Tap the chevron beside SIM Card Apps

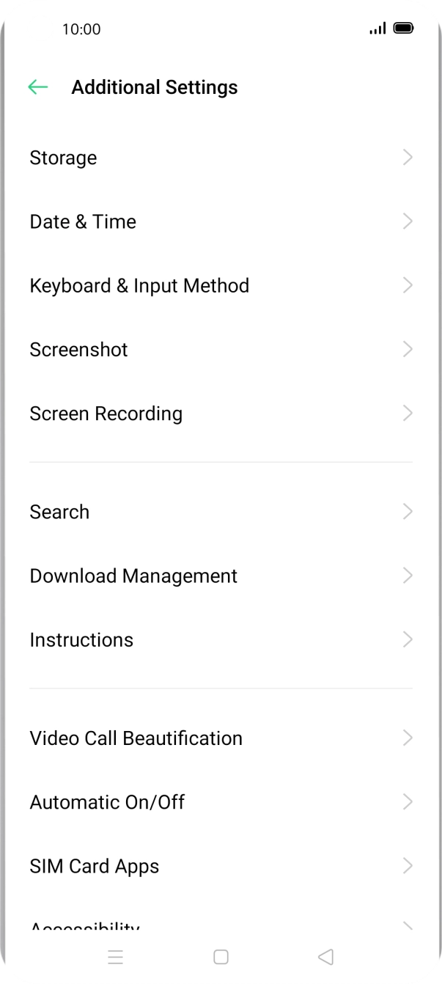(408, 866)
